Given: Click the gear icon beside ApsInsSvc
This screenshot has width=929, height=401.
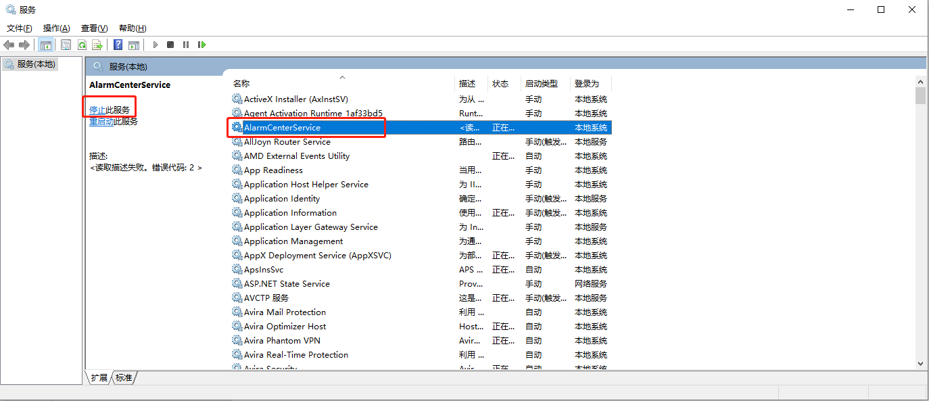Looking at the screenshot, I should 237,270.
